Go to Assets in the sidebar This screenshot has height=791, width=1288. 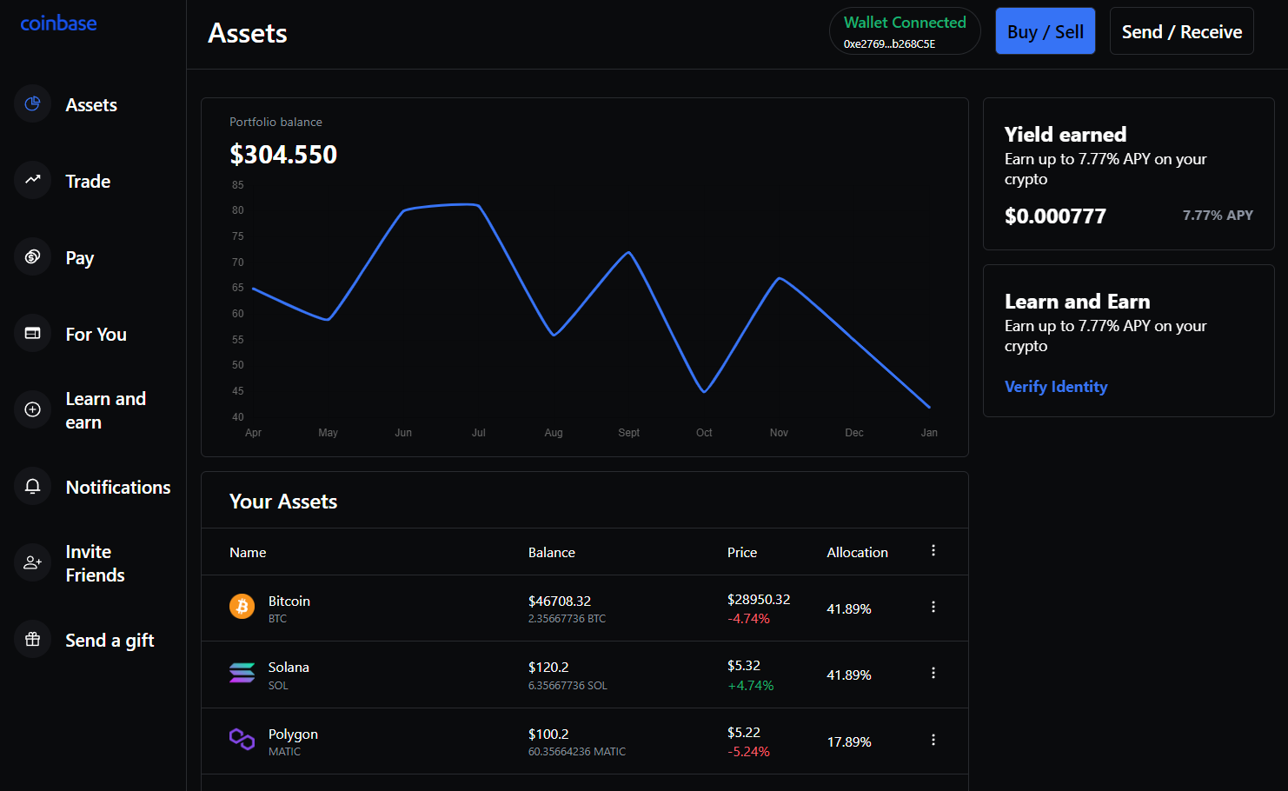pos(91,105)
